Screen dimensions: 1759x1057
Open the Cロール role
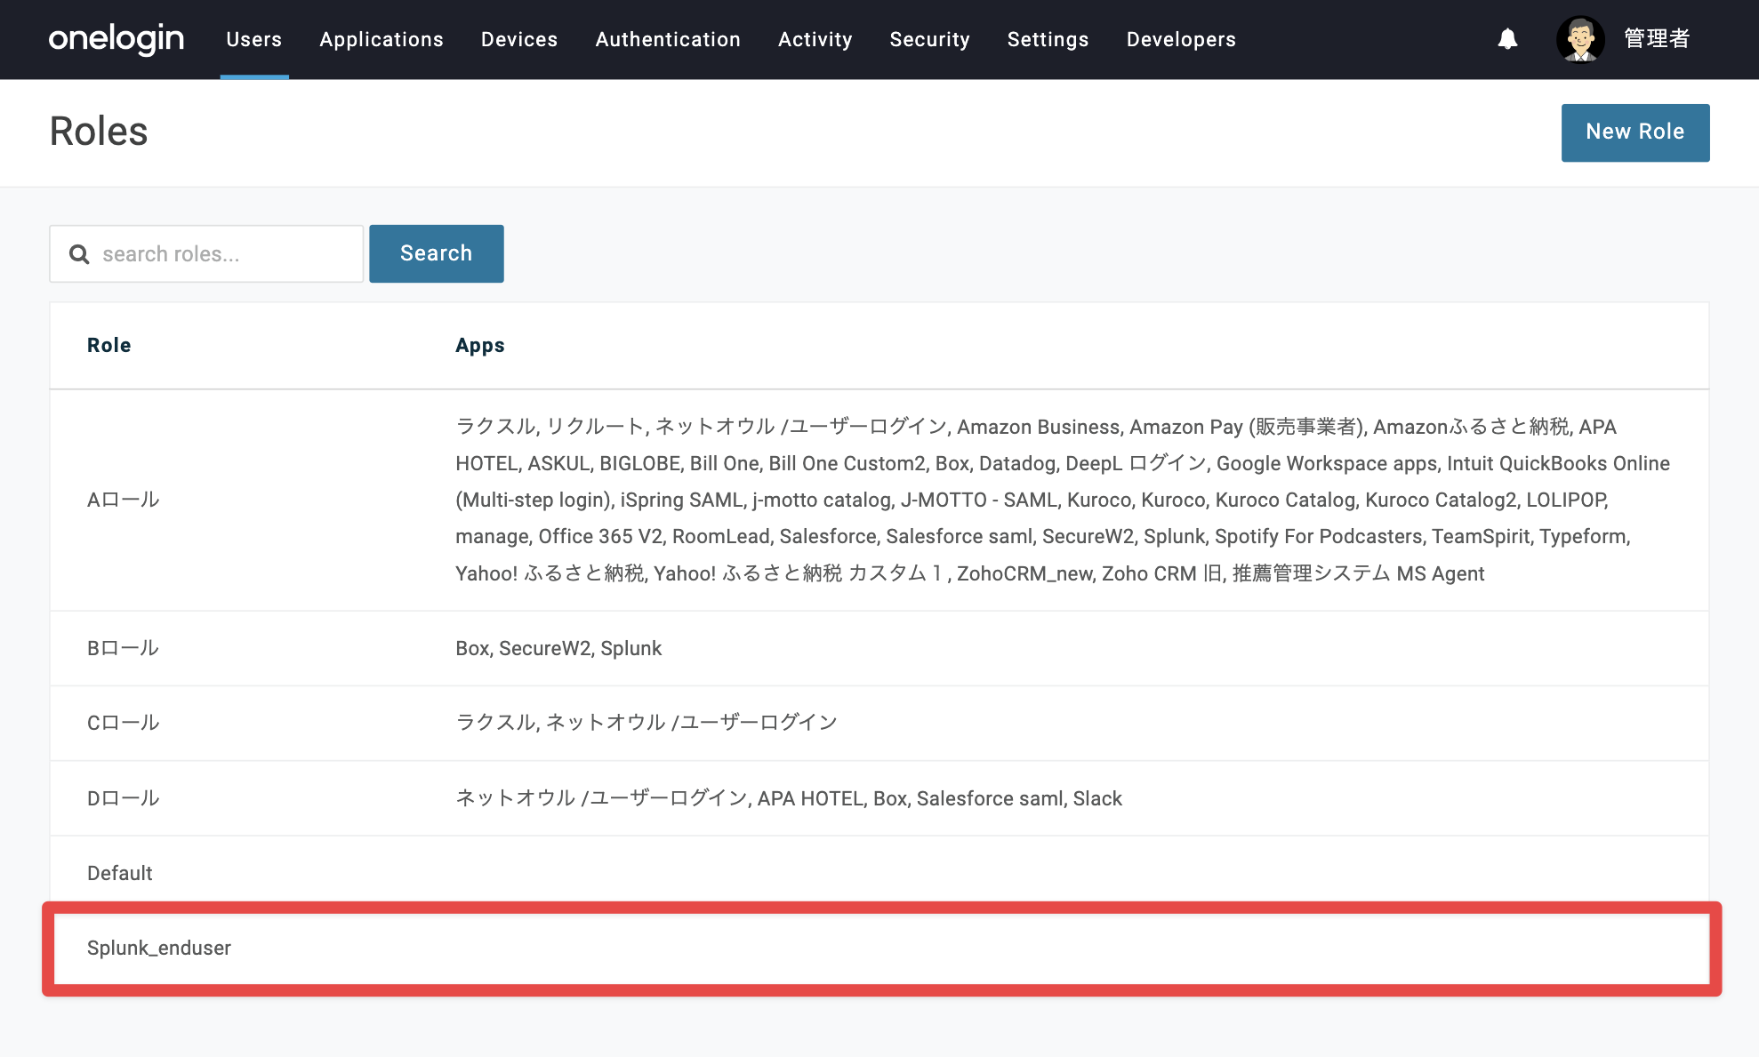124,723
